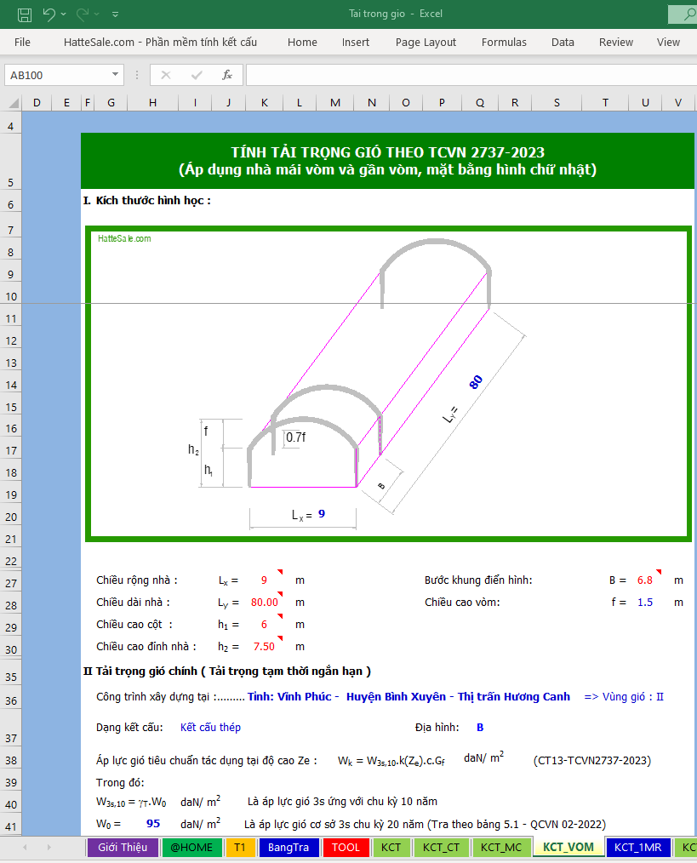The height and width of the screenshot is (863, 697).
Task: Click the search magnifier icon in title bar
Action: (688, 14)
